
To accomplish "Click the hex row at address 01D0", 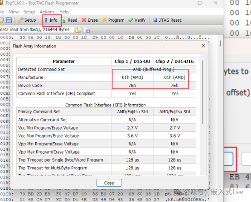I will [105, 200].
